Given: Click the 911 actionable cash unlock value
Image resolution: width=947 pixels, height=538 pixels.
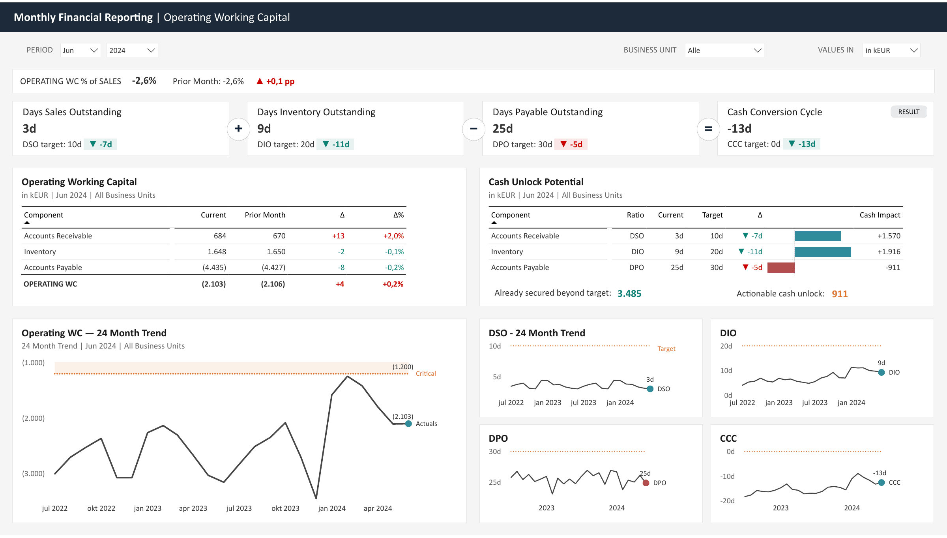Looking at the screenshot, I should tap(840, 294).
